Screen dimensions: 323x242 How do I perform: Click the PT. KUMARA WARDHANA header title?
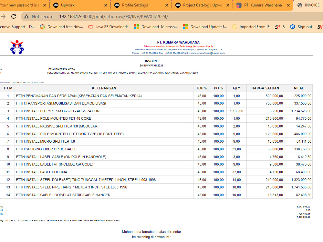tap(178, 42)
